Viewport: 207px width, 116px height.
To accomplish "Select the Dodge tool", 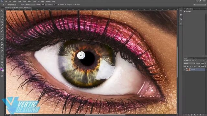I will point(2,48).
